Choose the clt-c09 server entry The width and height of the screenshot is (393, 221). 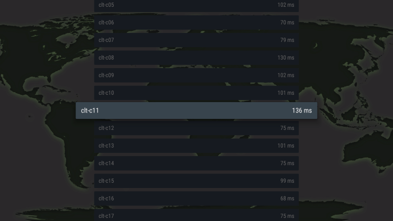196,75
